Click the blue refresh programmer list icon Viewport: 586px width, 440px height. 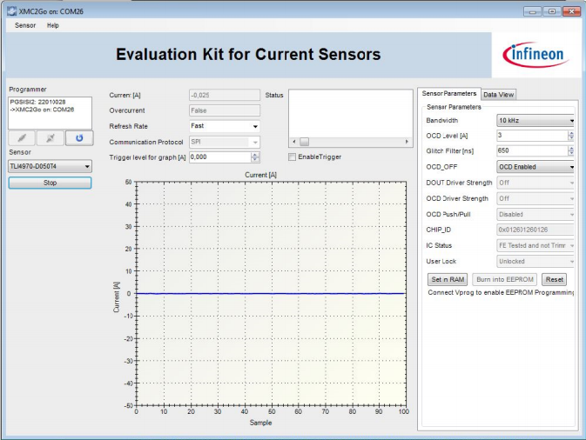coord(79,138)
